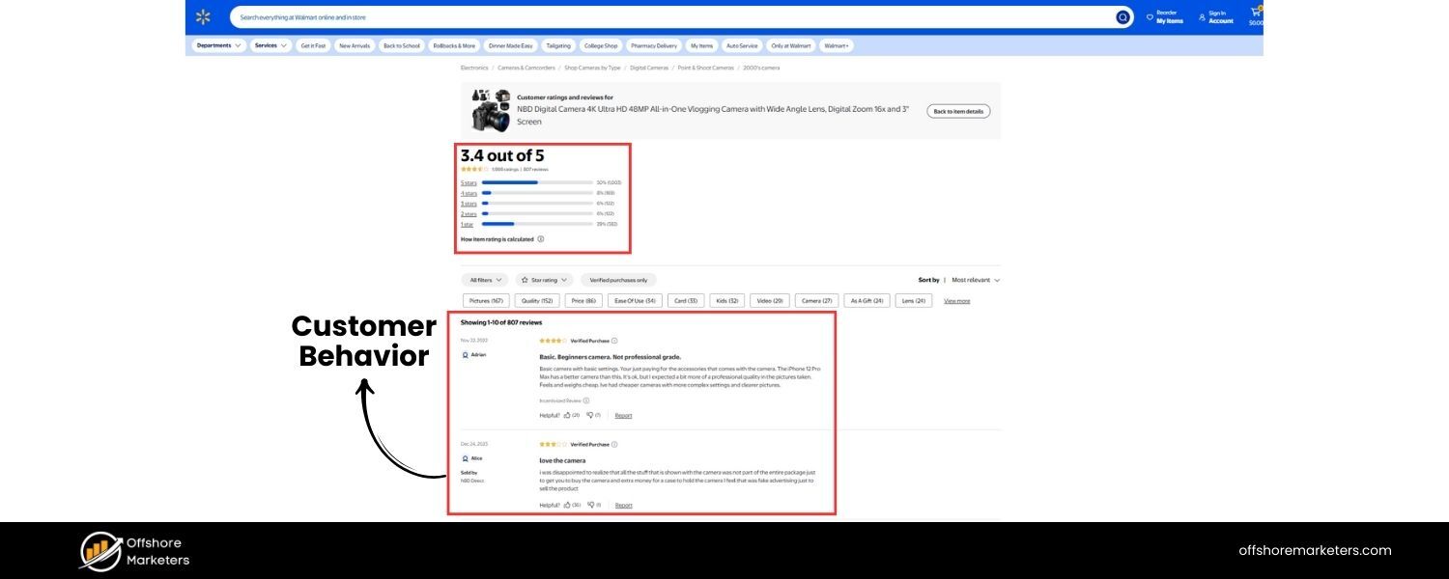Click thumbs down on Alice's review

592,505
